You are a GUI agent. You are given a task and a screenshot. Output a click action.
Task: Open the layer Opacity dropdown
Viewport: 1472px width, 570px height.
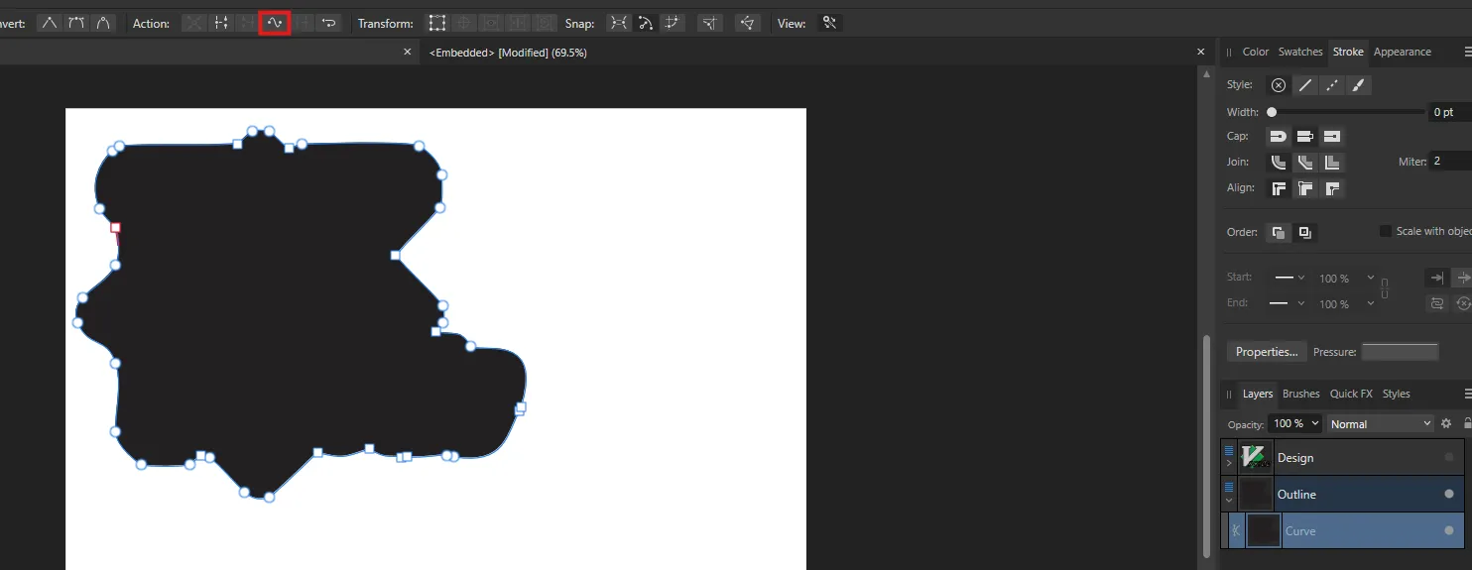click(x=1296, y=423)
